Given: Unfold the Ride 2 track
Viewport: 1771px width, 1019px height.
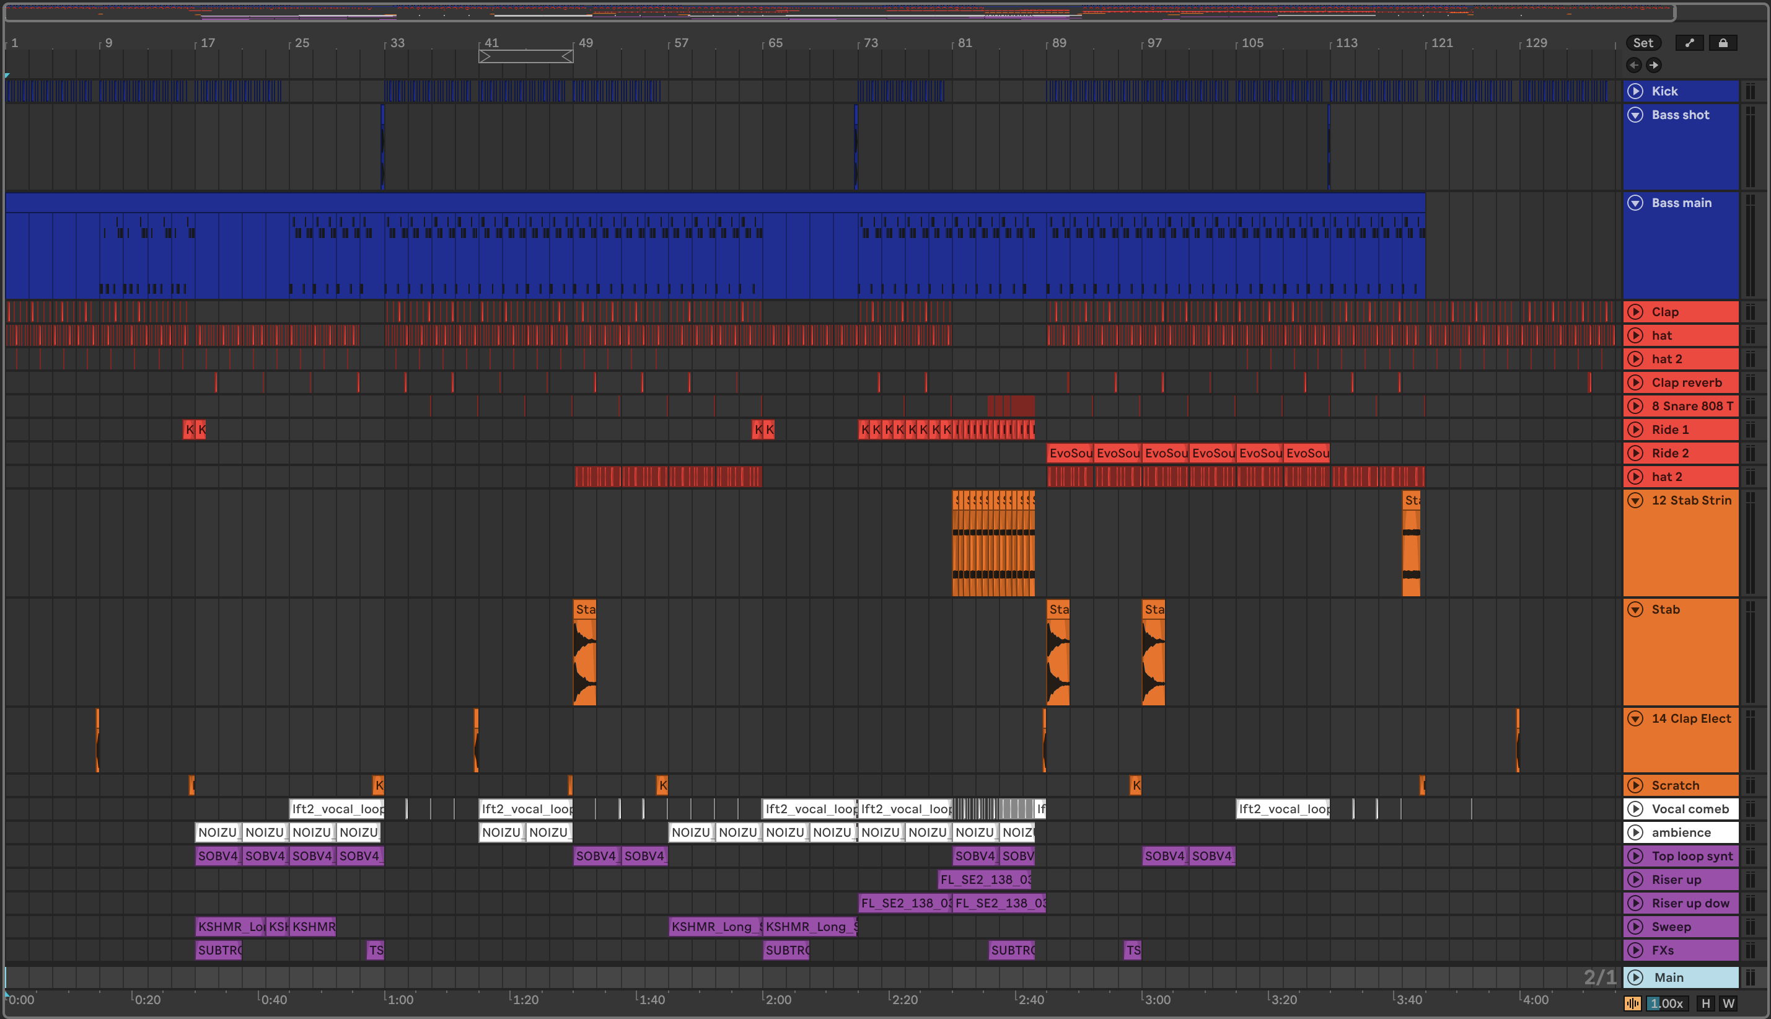Looking at the screenshot, I should coord(1635,453).
